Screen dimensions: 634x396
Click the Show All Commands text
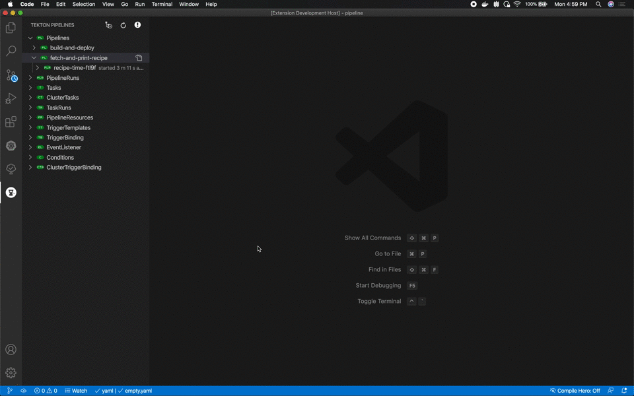372,238
